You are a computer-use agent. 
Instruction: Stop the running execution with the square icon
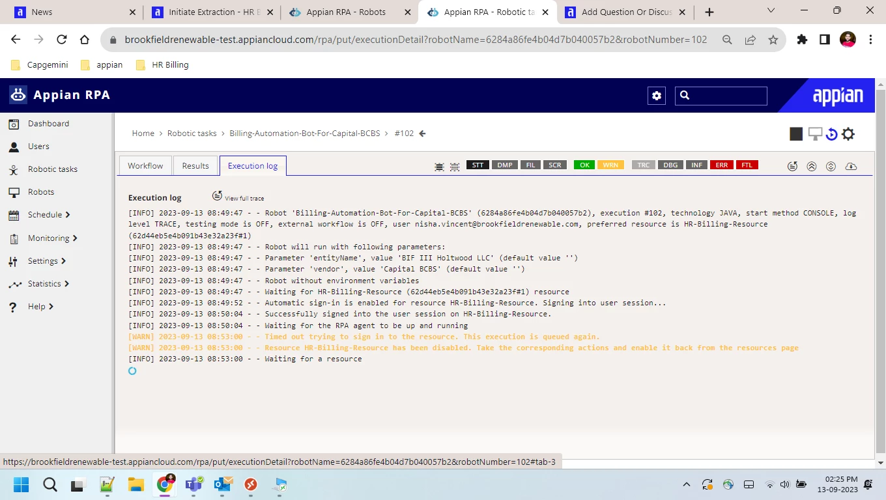(x=796, y=134)
